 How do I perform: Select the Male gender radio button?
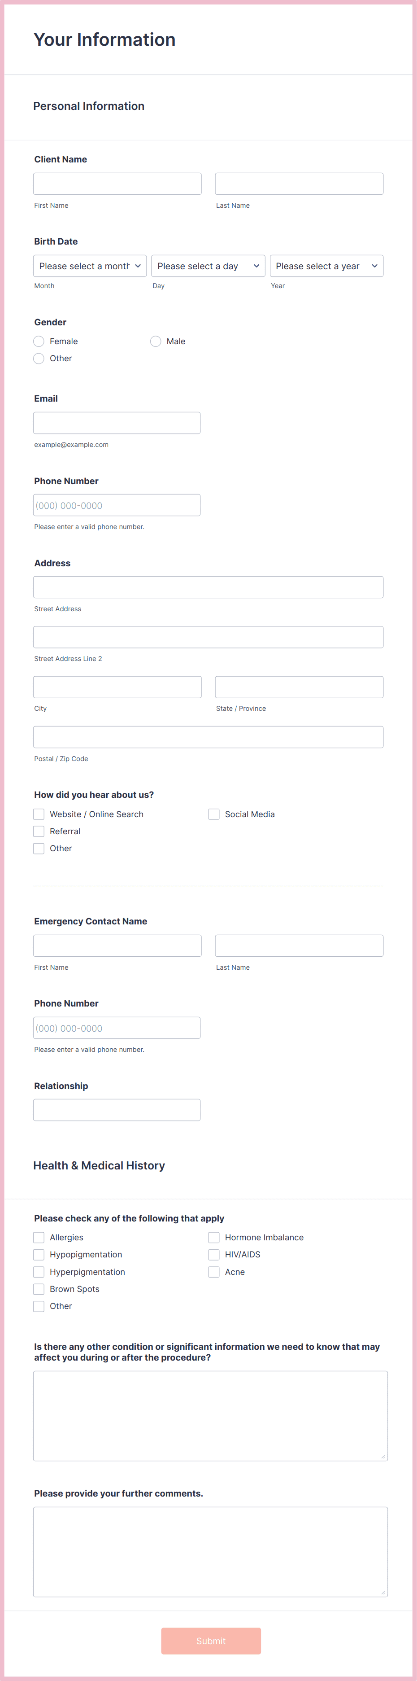tap(156, 341)
